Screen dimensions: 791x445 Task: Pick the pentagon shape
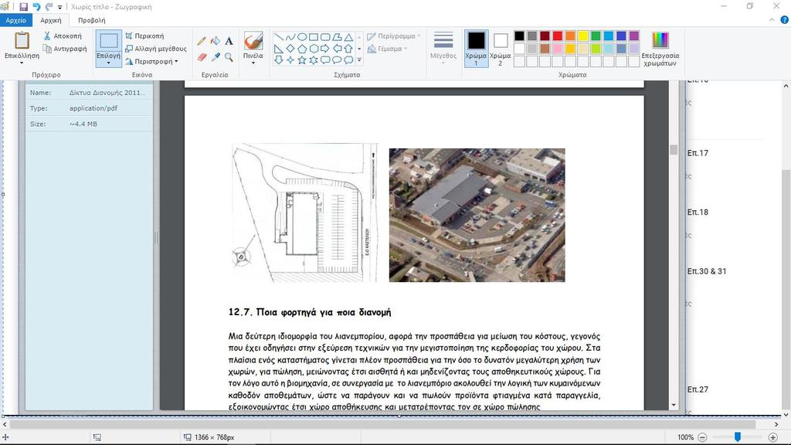302,49
